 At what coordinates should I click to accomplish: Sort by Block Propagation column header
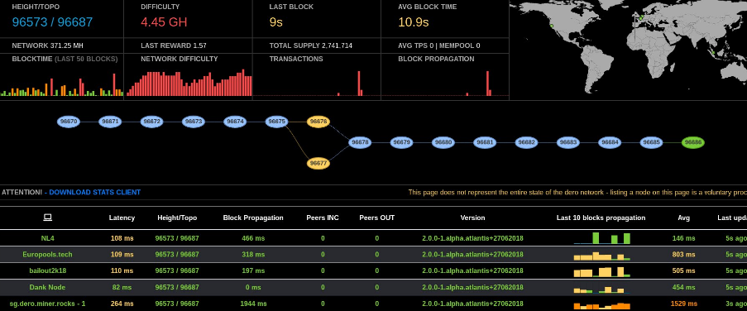(x=253, y=218)
